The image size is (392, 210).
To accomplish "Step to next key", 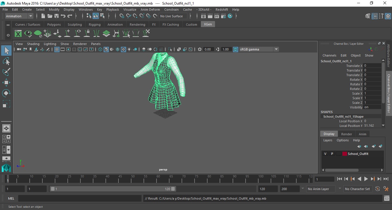I will point(373,179).
